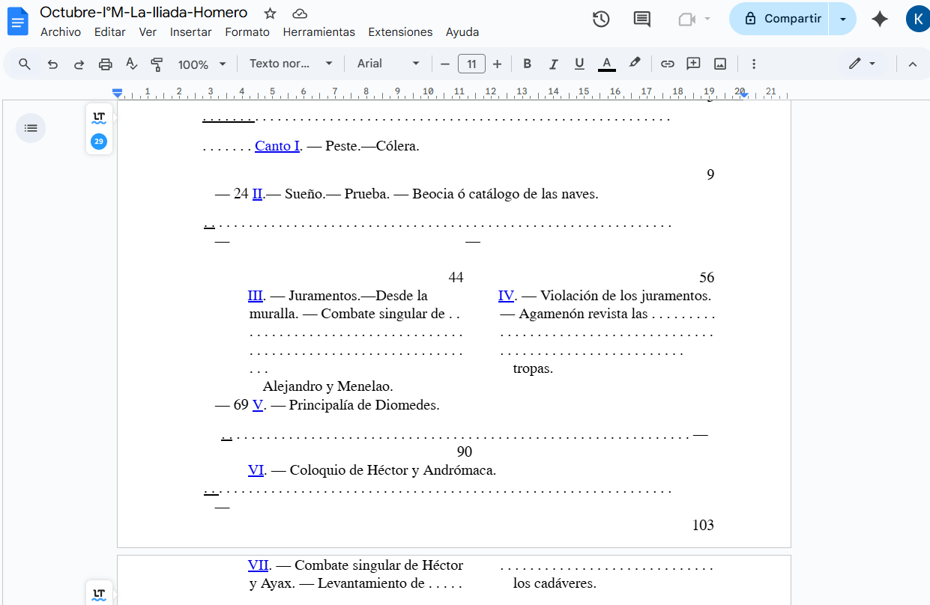This screenshot has width=930, height=605.
Task: Collapse the menus with the chevron
Action: click(913, 64)
